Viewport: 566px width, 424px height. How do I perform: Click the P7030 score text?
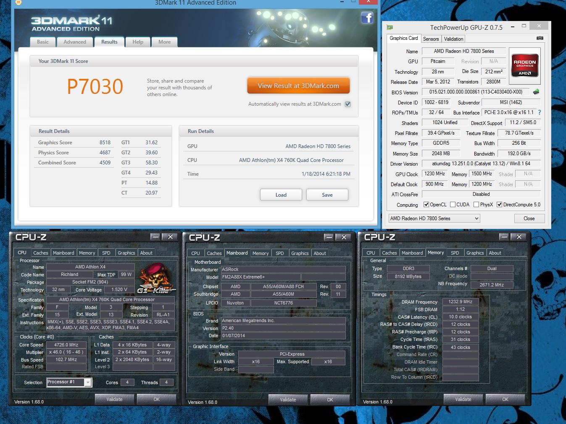click(95, 86)
